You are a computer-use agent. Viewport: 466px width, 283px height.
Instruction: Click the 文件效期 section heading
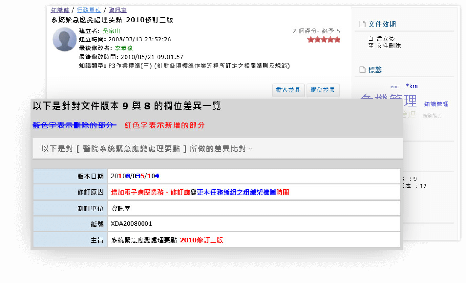pos(382,24)
